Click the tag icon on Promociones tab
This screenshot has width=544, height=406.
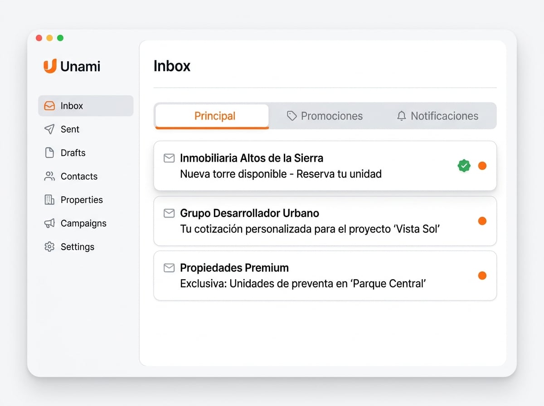pyautogui.click(x=292, y=116)
